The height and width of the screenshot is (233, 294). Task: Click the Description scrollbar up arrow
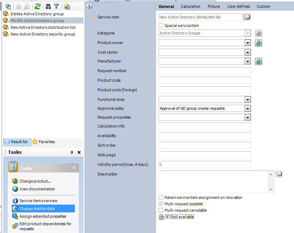(271, 174)
